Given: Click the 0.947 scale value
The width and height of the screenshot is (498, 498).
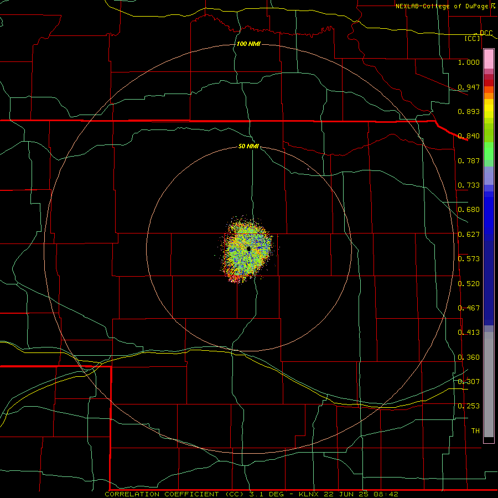Looking at the screenshot, I should pos(469,87).
